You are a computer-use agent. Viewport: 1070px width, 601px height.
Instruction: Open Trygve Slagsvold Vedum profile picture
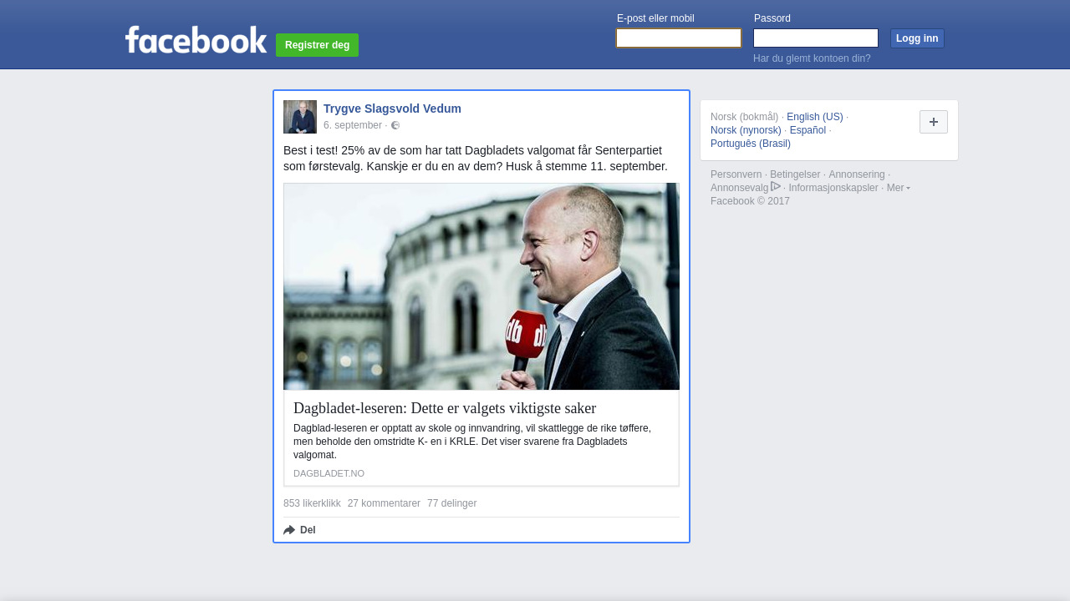coord(300,117)
